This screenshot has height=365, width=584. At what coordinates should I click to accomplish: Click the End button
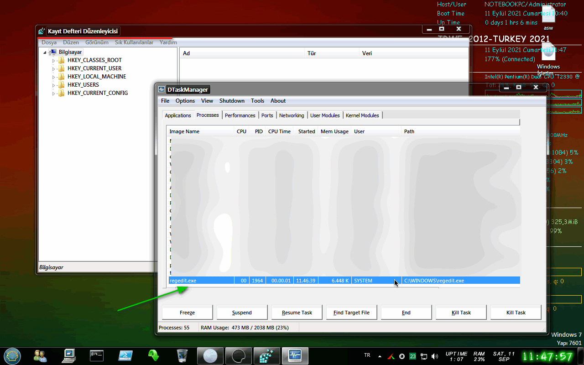406,313
